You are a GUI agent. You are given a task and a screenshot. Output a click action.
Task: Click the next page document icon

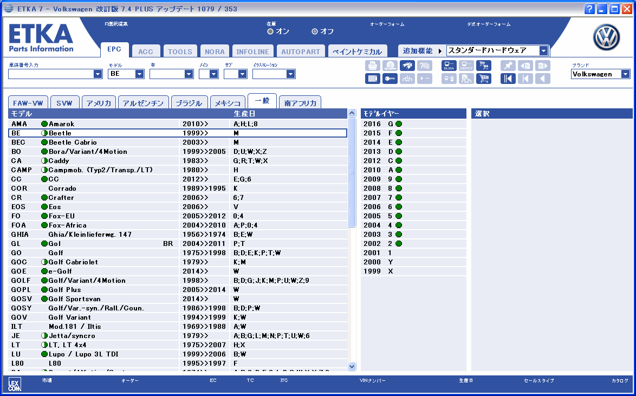coord(543,66)
